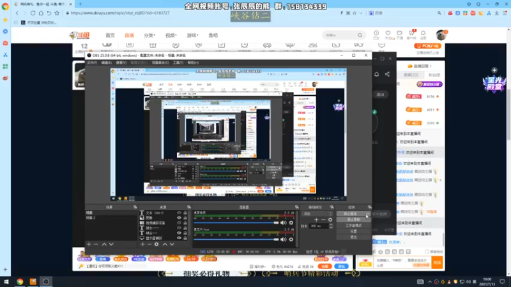Open OBS 帮助 menu
This screenshot has height=287, width=511.
pyautogui.click(x=193, y=63)
